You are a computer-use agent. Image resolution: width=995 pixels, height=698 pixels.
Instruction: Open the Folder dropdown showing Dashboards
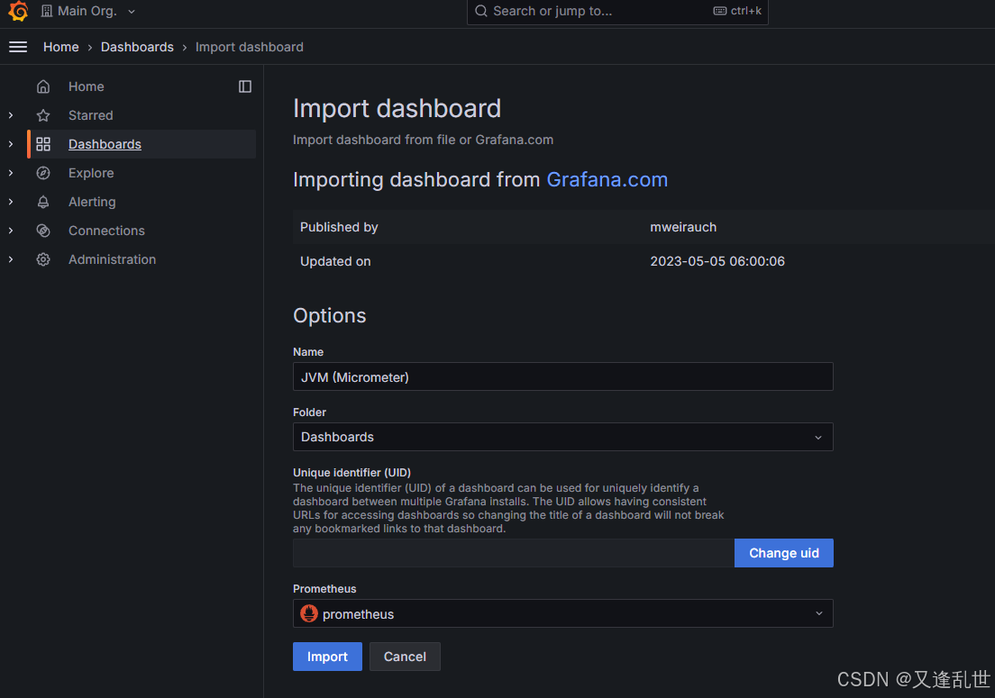[563, 437]
